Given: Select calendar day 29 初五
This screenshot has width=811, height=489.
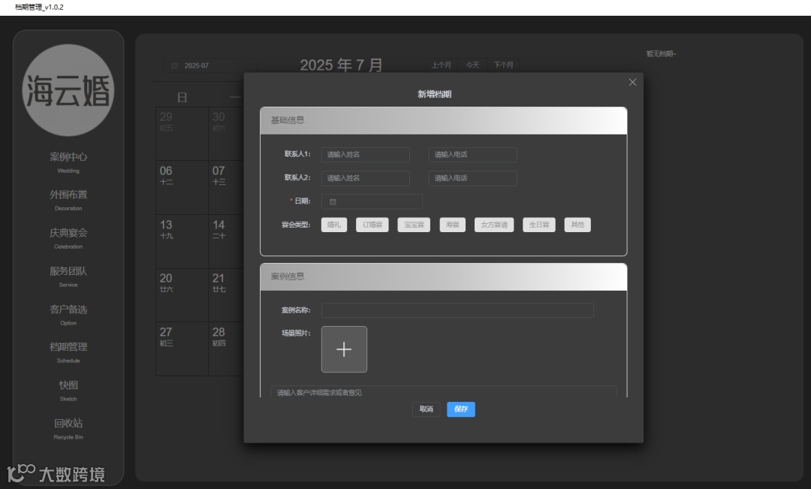Looking at the screenshot, I should [182, 134].
